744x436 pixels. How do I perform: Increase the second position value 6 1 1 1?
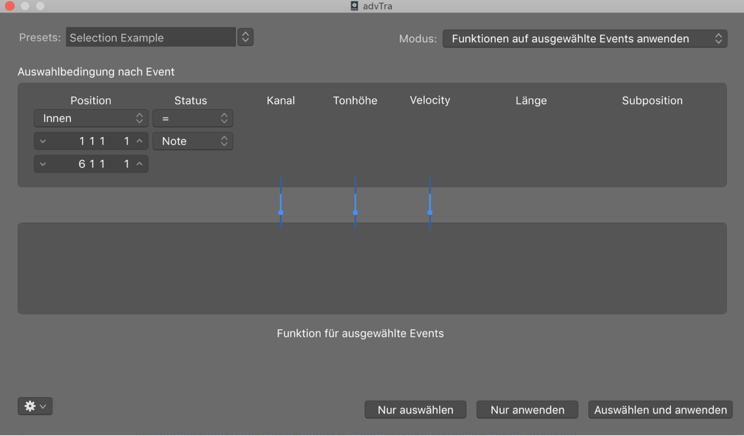coord(140,164)
